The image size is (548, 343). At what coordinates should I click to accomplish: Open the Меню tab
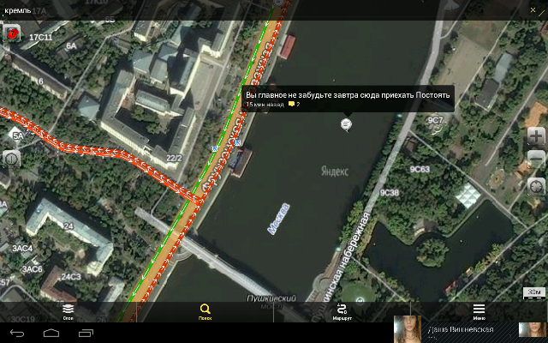479,311
